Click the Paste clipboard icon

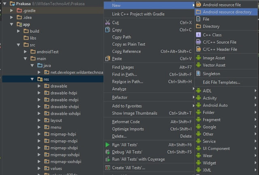pos(108,58)
